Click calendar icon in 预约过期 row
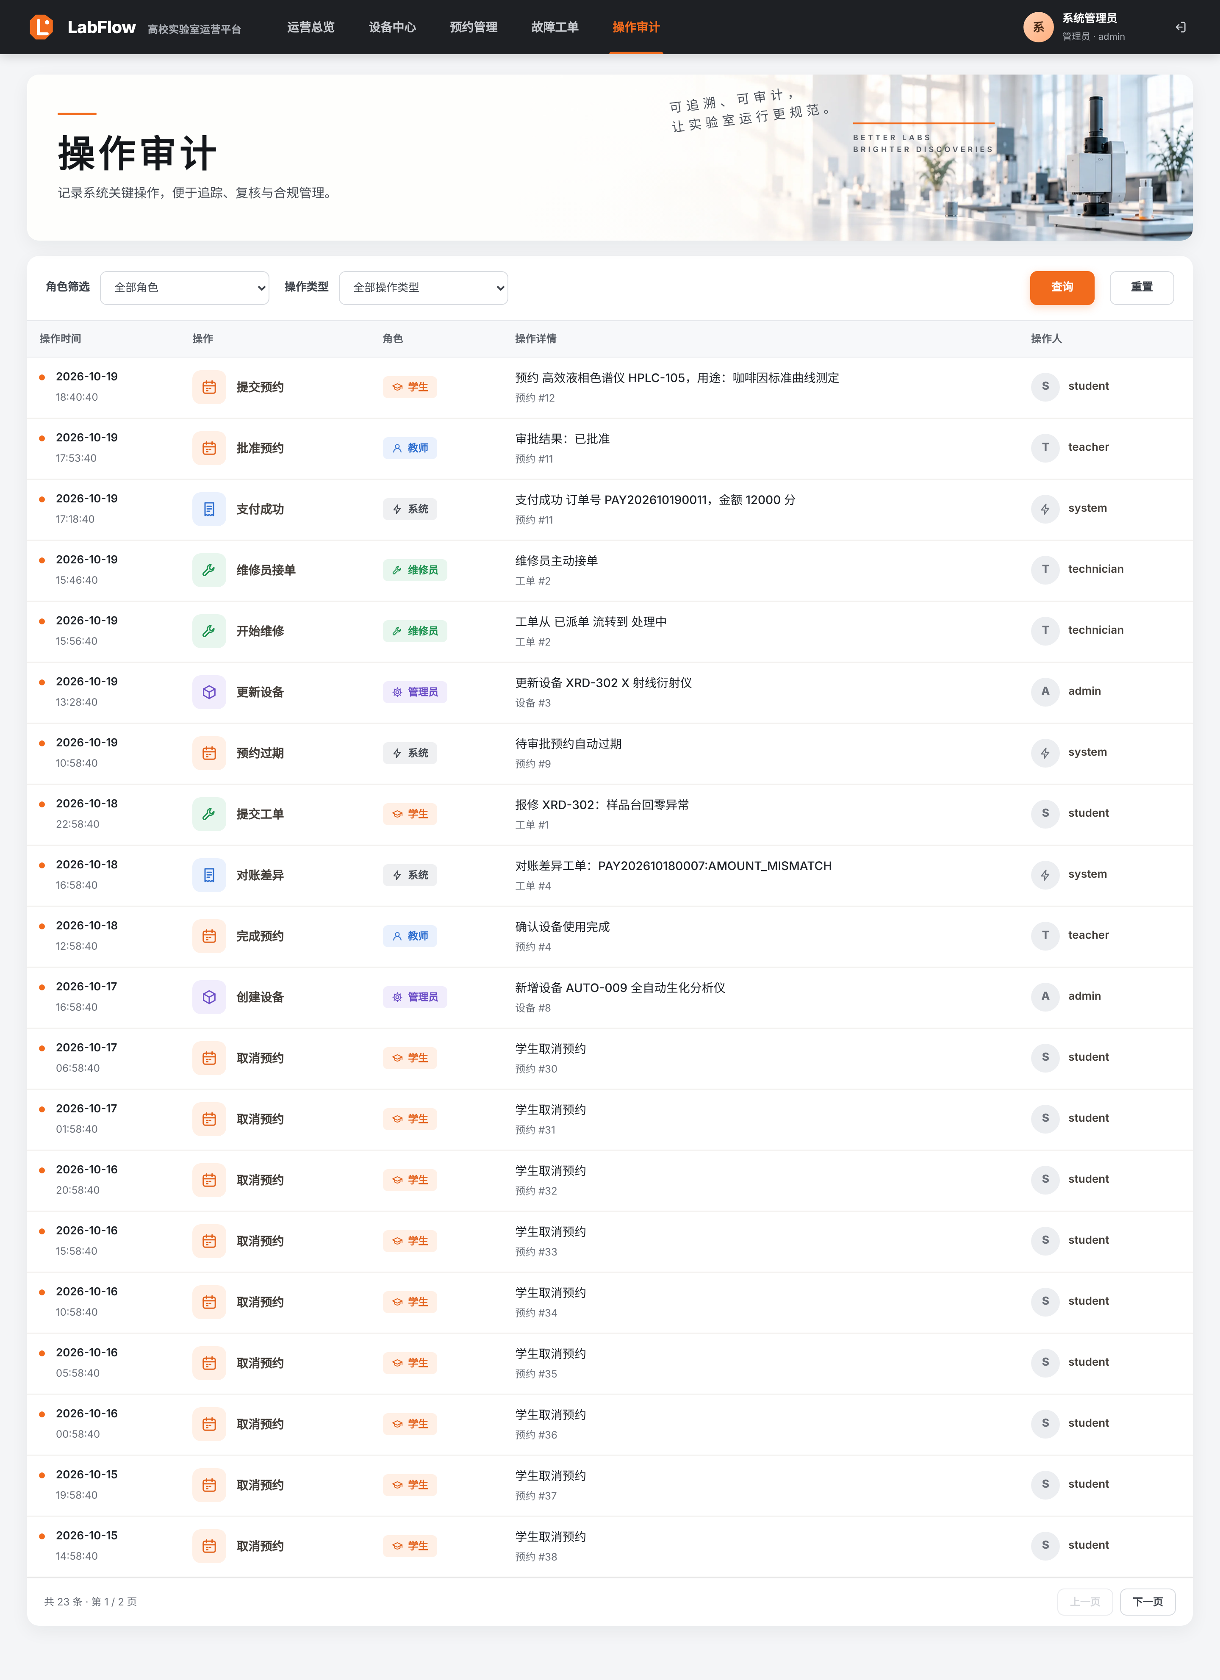This screenshot has height=1680, width=1220. [209, 753]
